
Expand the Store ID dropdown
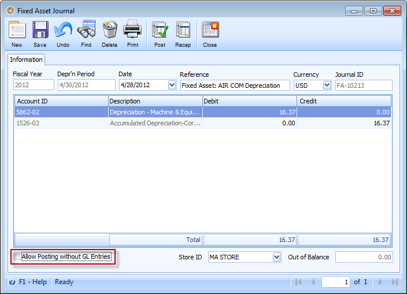click(277, 257)
